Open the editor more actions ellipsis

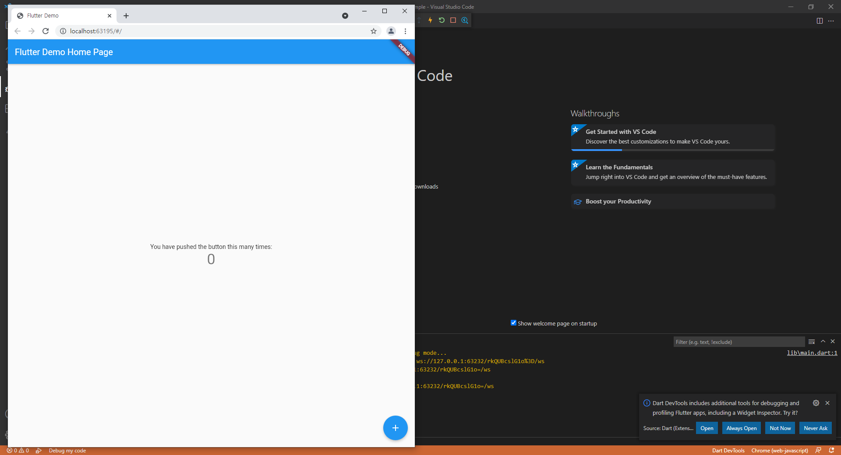pyautogui.click(x=831, y=21)
